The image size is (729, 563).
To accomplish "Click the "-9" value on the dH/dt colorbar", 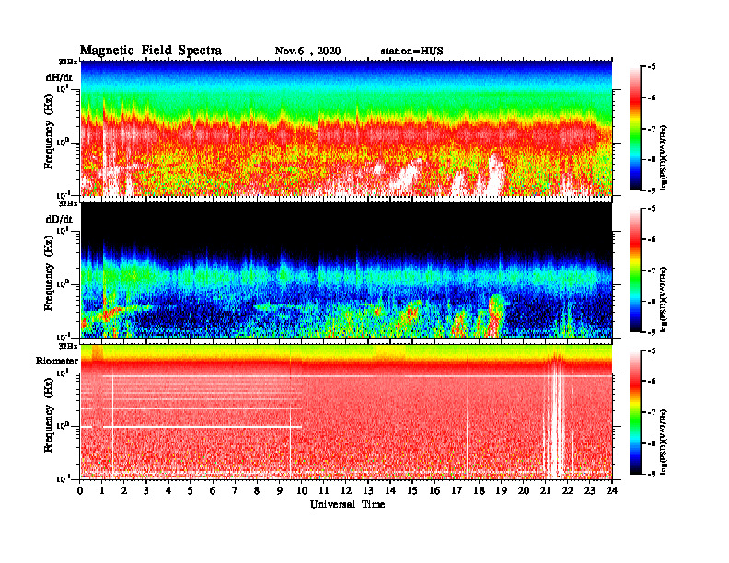I will (652, 190).
